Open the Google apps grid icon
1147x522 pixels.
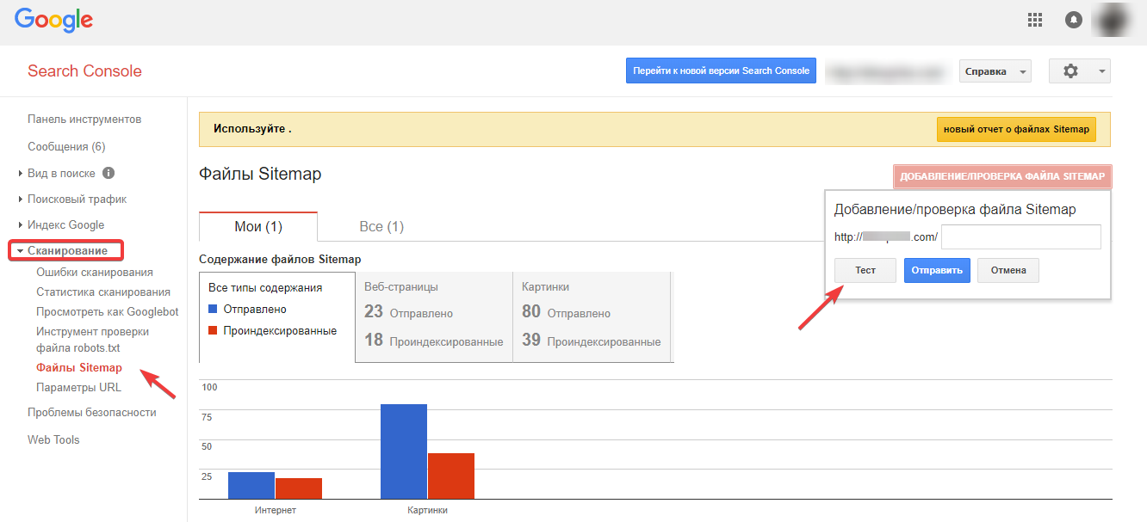pos(1036,20)
